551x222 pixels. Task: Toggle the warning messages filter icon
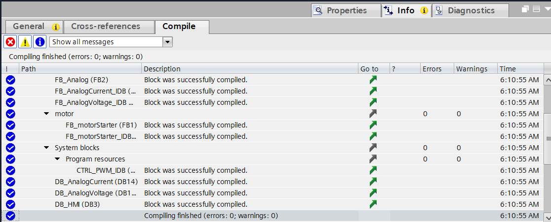point(25,42)
